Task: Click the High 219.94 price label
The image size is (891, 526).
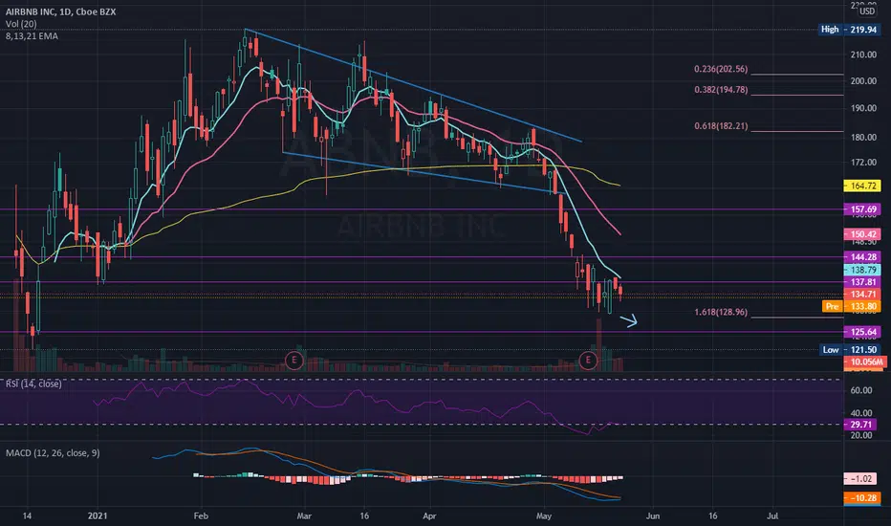Action: coord(848,30)
